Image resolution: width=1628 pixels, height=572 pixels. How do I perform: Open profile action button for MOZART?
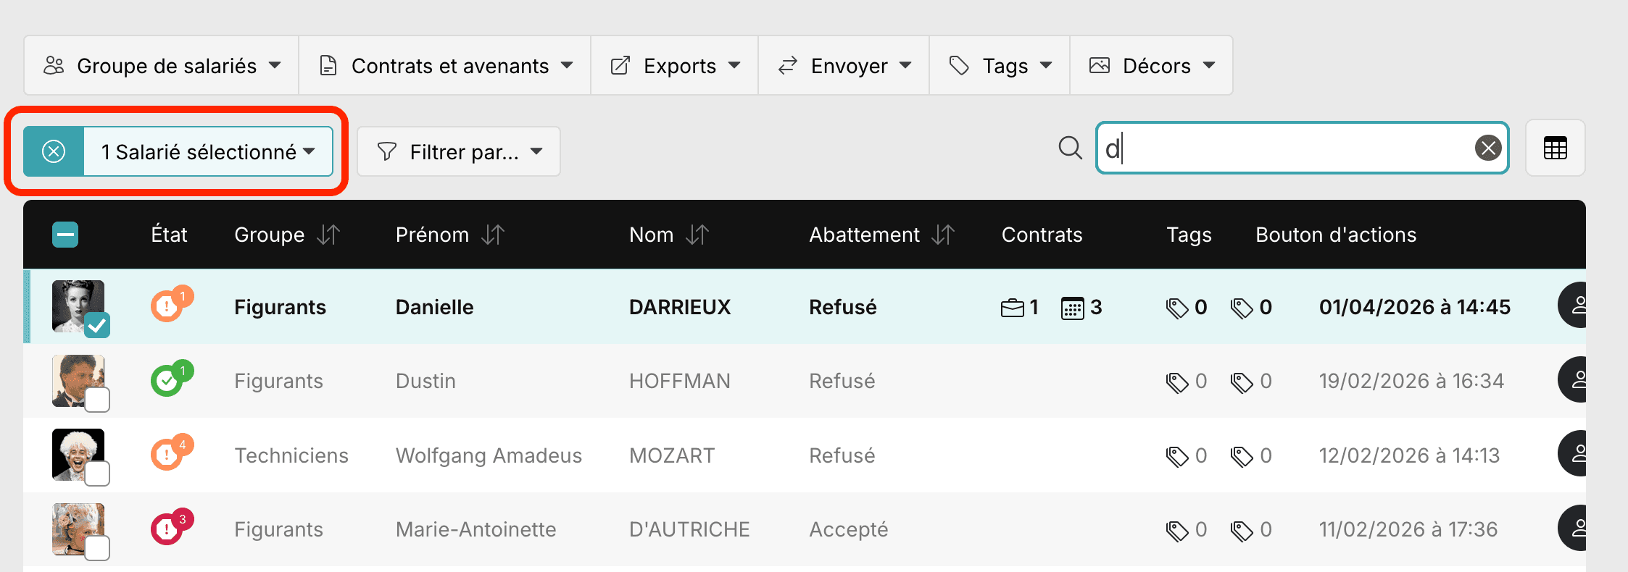pyautogui.click(x=1572, y=453)
